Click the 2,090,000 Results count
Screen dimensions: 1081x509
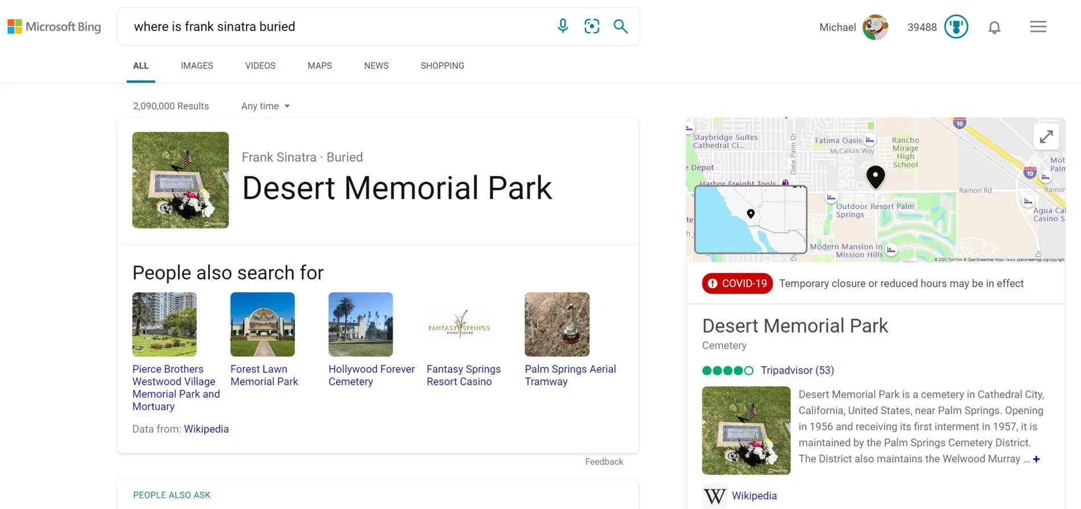click(x=171, y=106)
